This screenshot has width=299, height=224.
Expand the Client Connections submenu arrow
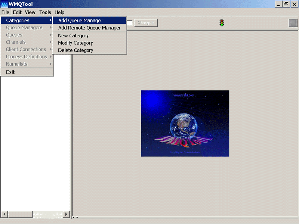pyautogui.click(x=51, y=49)
